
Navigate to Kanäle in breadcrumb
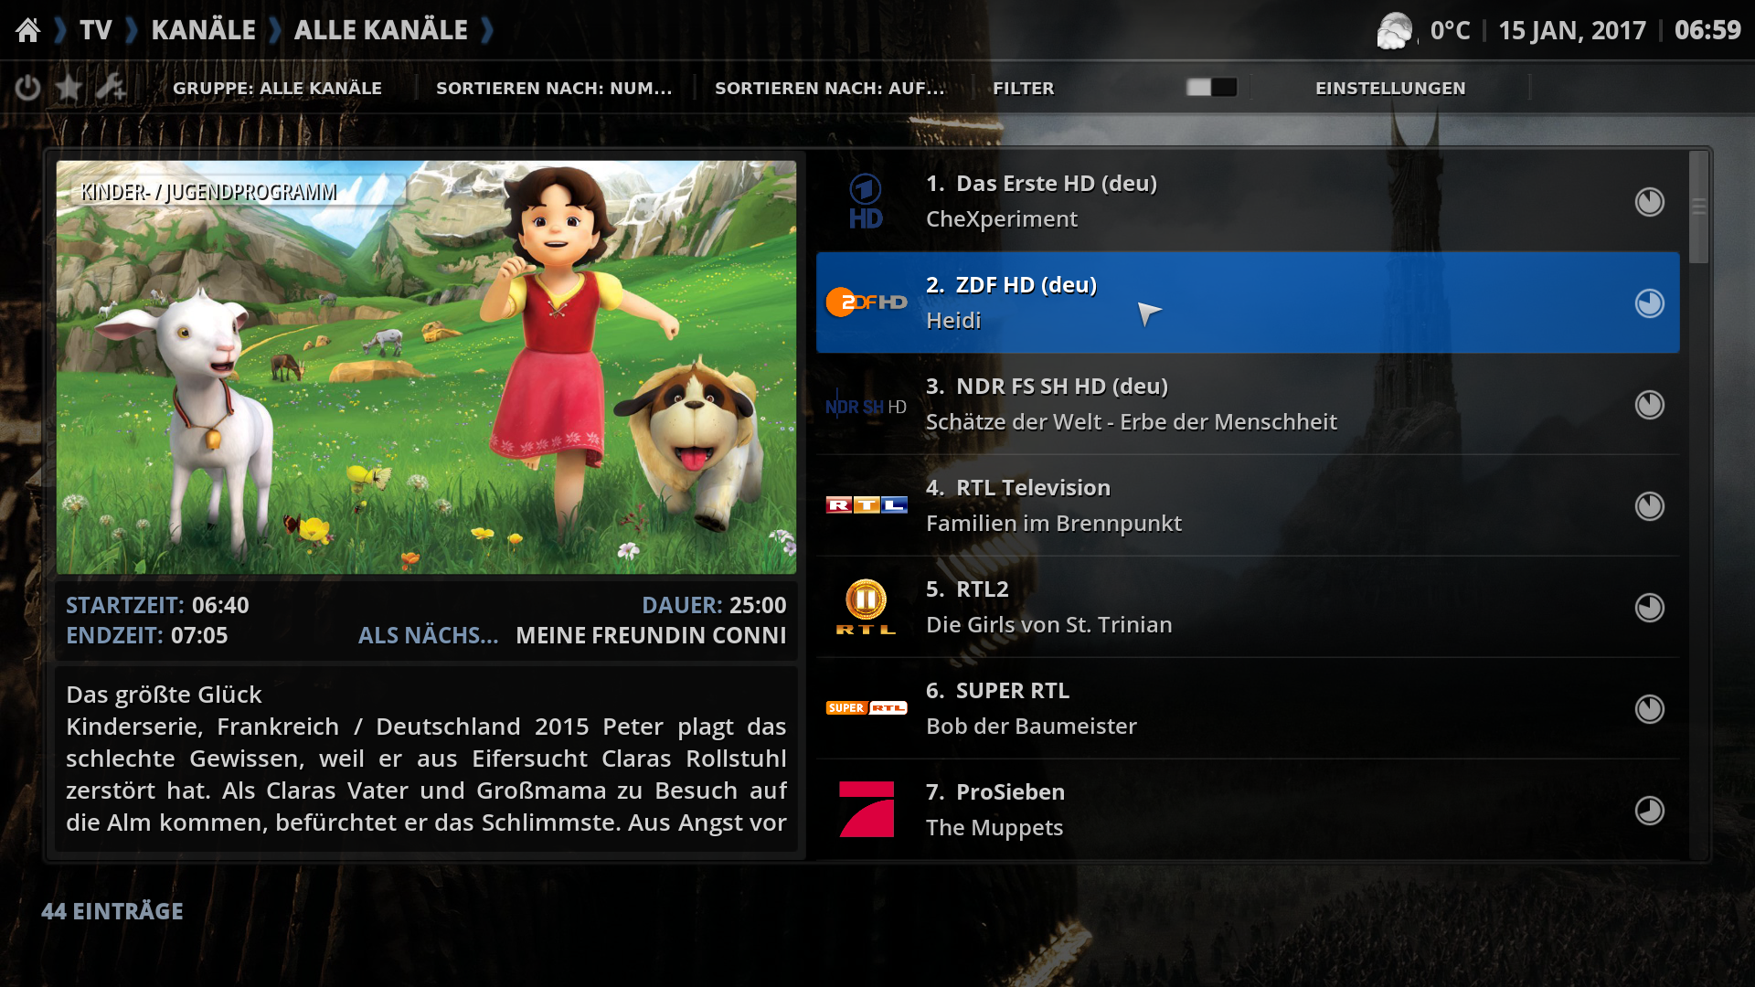pyautogui.click(x=204, y=30)
